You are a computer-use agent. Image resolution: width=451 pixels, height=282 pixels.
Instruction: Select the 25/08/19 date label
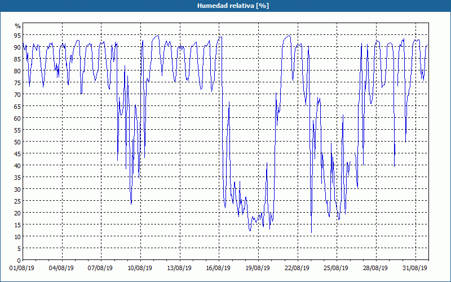pyautogui.click(x=336, y=268)
